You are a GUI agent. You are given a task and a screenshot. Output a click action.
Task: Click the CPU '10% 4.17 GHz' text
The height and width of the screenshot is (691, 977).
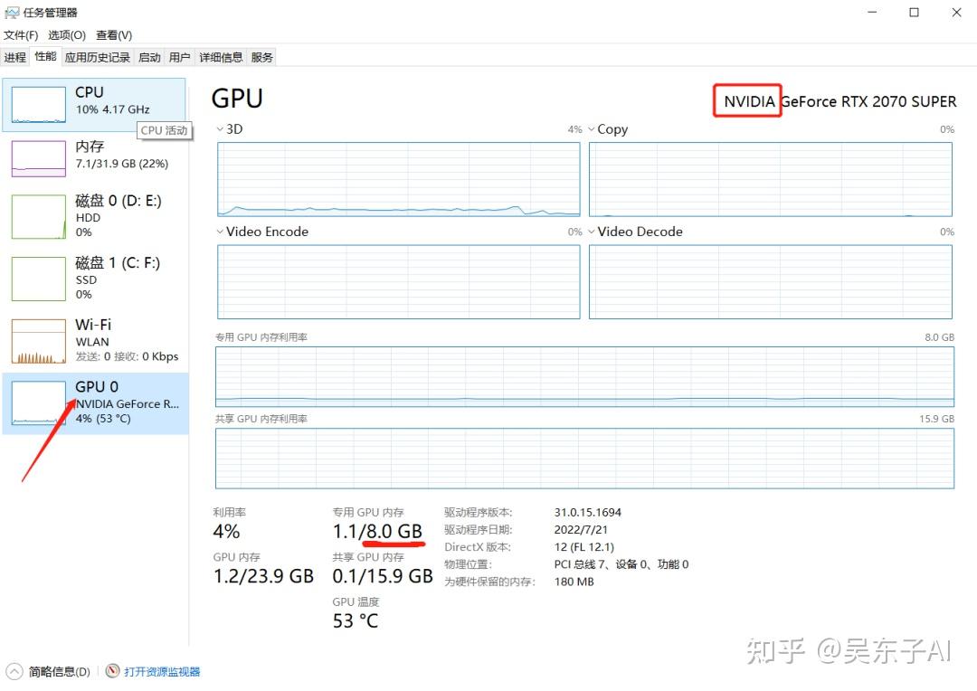pos(113,109)
